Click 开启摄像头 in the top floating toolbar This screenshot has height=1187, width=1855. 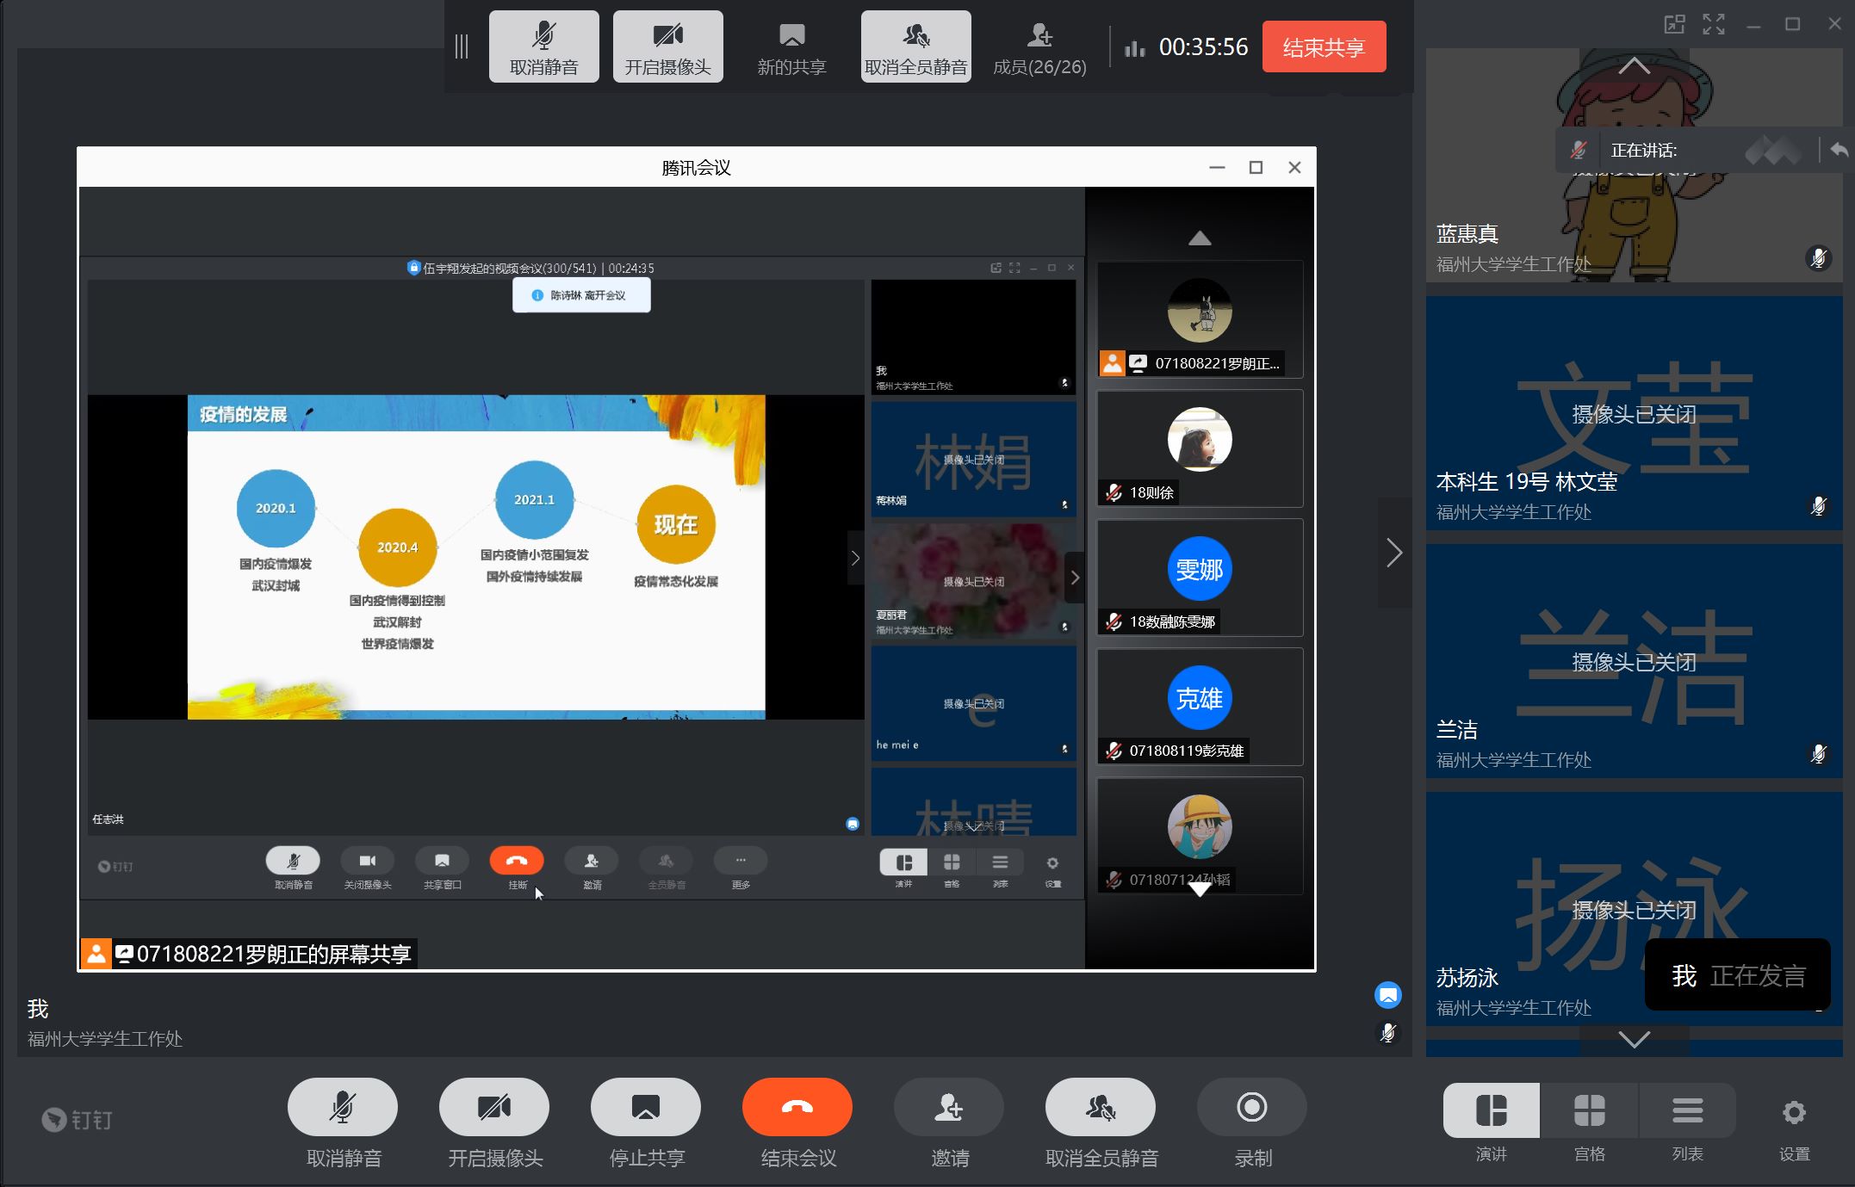pyautogui.click(x=667, y=46)
